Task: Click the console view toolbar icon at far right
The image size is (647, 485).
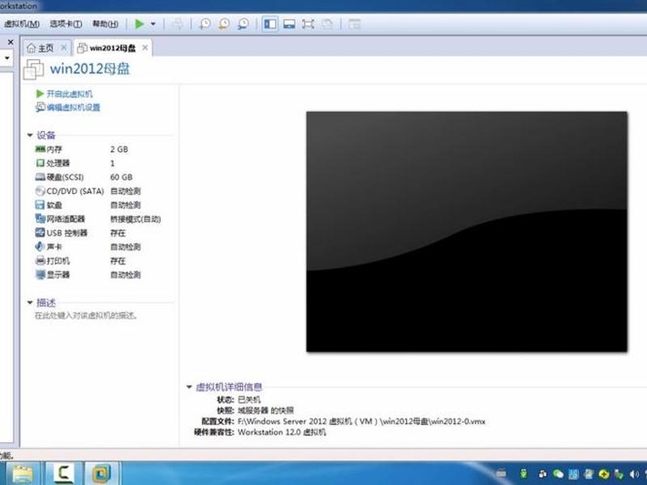Action: pos(354,24)
